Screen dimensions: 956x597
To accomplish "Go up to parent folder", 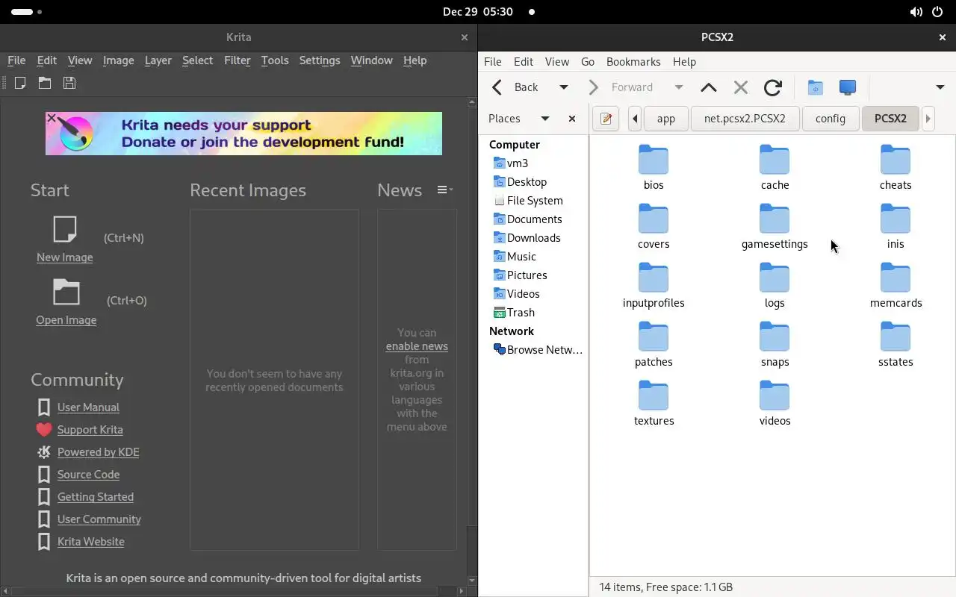I will (x=709, y=87).
